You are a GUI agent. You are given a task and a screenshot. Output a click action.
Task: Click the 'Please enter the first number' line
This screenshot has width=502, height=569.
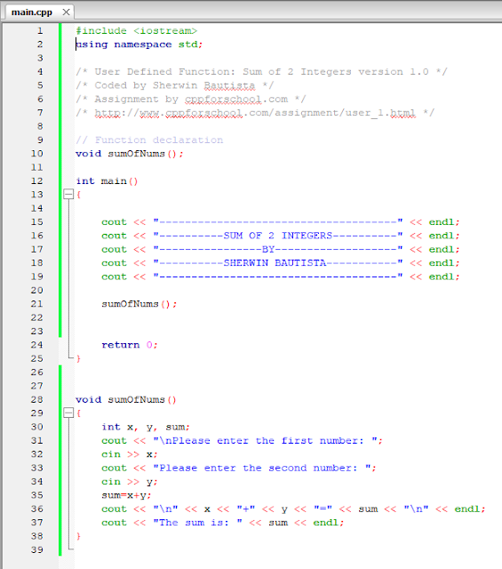242,441
